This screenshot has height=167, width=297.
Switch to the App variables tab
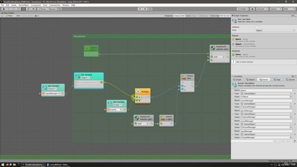tap(277, 80)
